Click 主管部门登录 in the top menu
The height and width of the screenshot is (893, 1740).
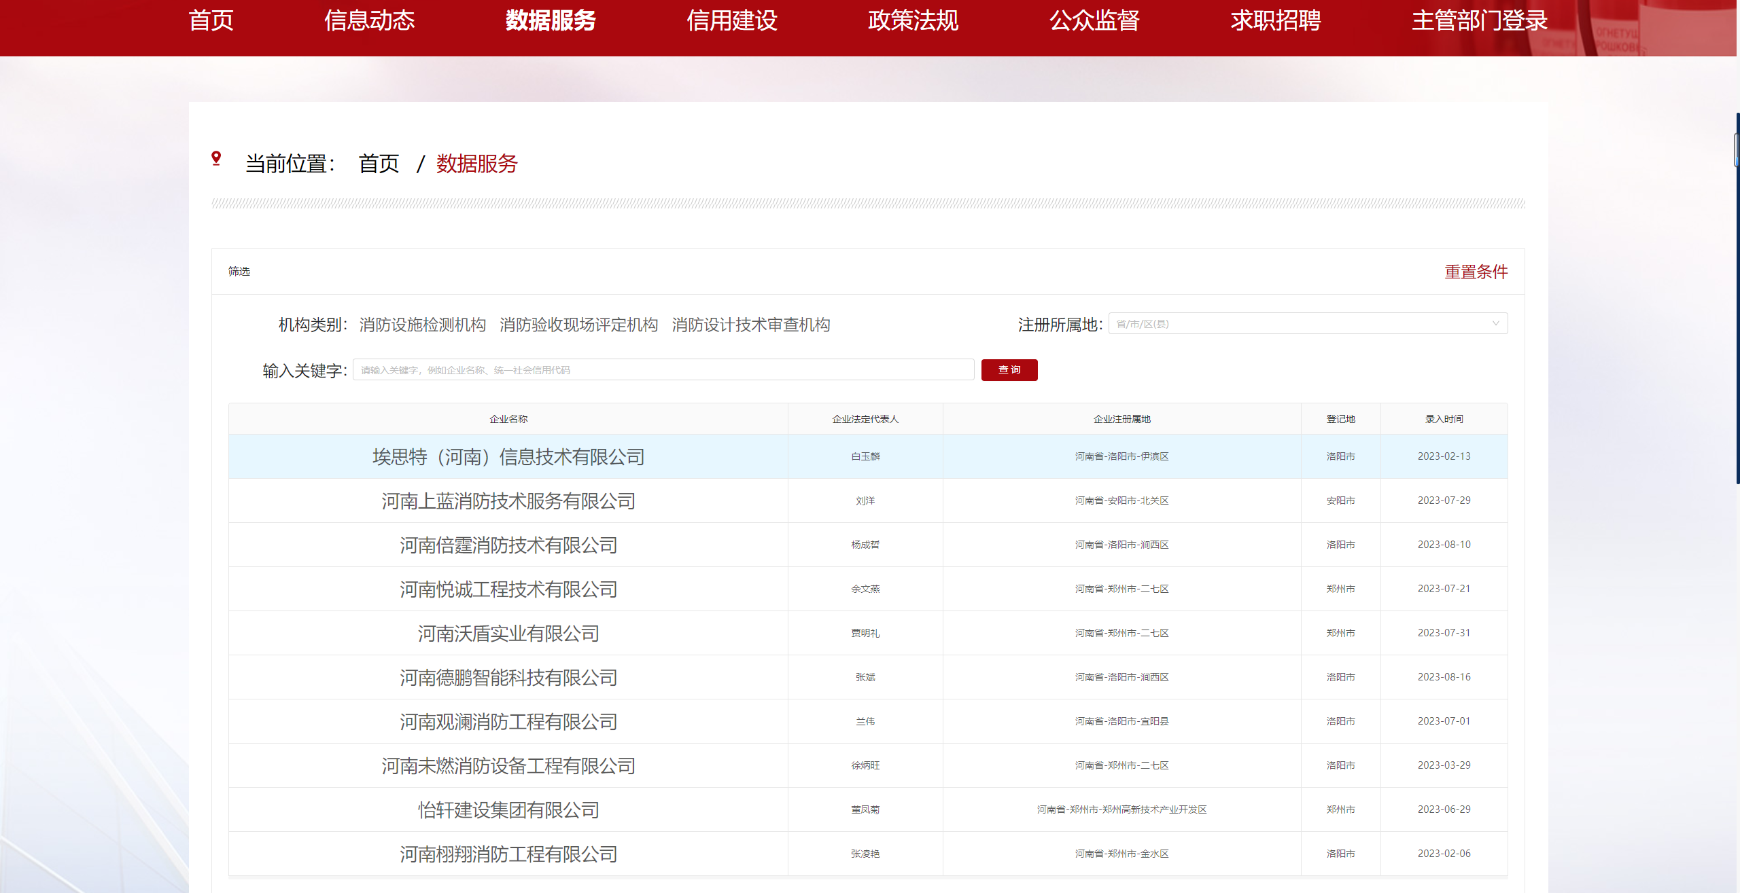(1480, 20)
